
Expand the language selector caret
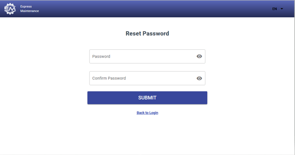(282, 9)
